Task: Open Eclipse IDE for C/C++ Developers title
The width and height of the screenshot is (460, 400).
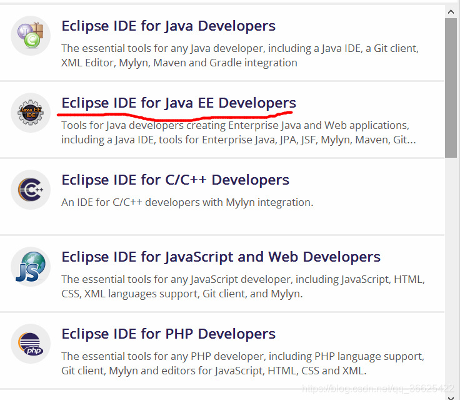Action: coord(175,180)
